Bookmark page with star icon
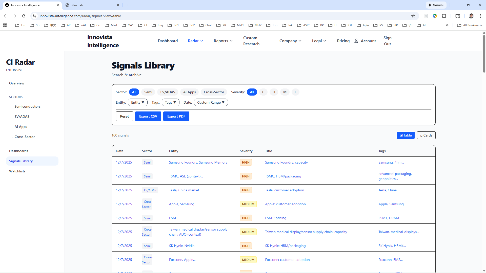Screen dimensions: 486x273 pyautogui.click(x=413, y=16)
